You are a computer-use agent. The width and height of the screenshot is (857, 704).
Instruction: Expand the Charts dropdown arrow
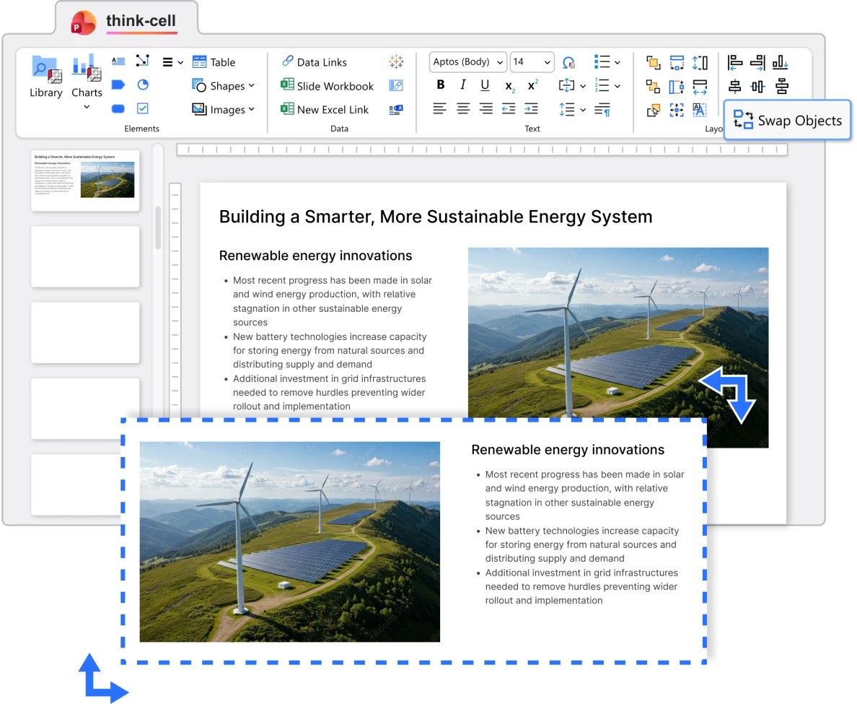click(87, 107)
